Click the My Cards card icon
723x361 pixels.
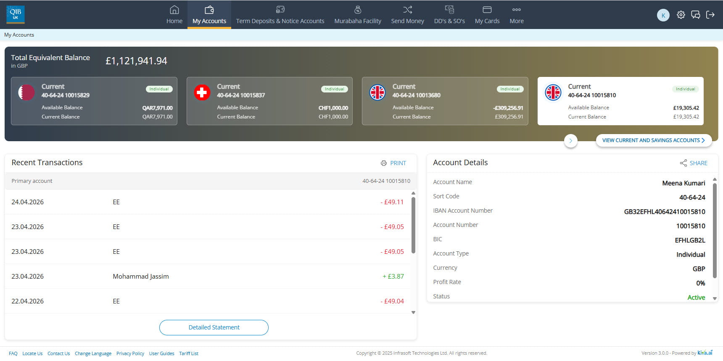coord(487,10)
